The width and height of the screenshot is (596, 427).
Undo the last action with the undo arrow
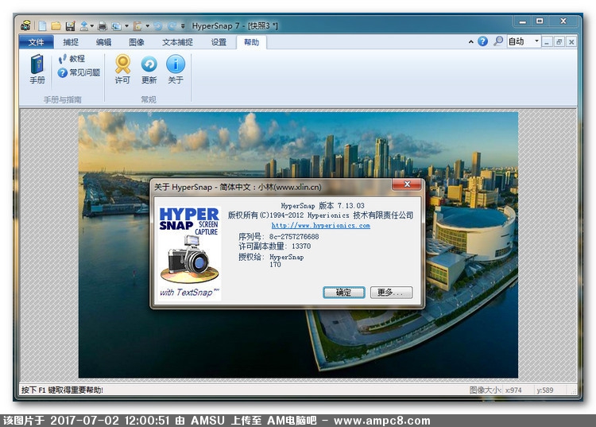pos(158,26)
